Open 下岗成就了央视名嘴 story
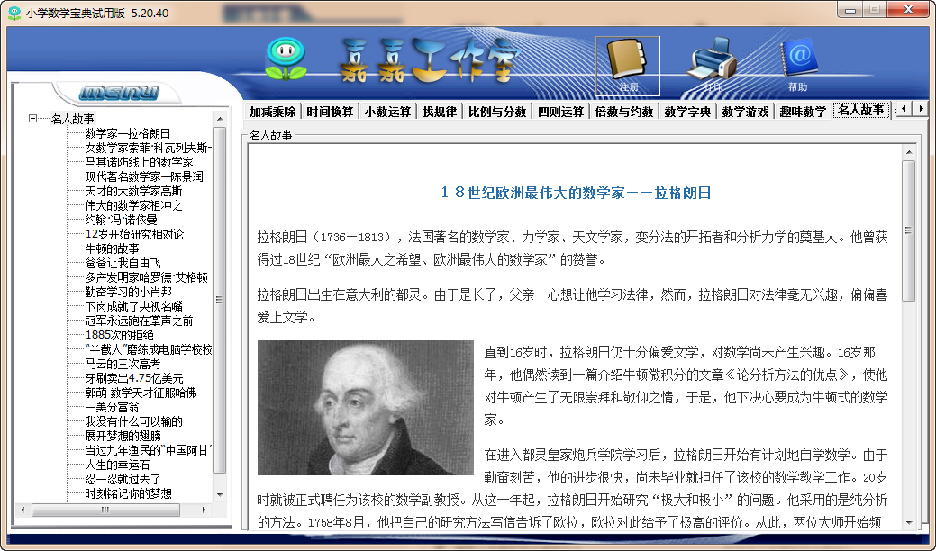This screenshot has width=936, height=551. (133, 306)
